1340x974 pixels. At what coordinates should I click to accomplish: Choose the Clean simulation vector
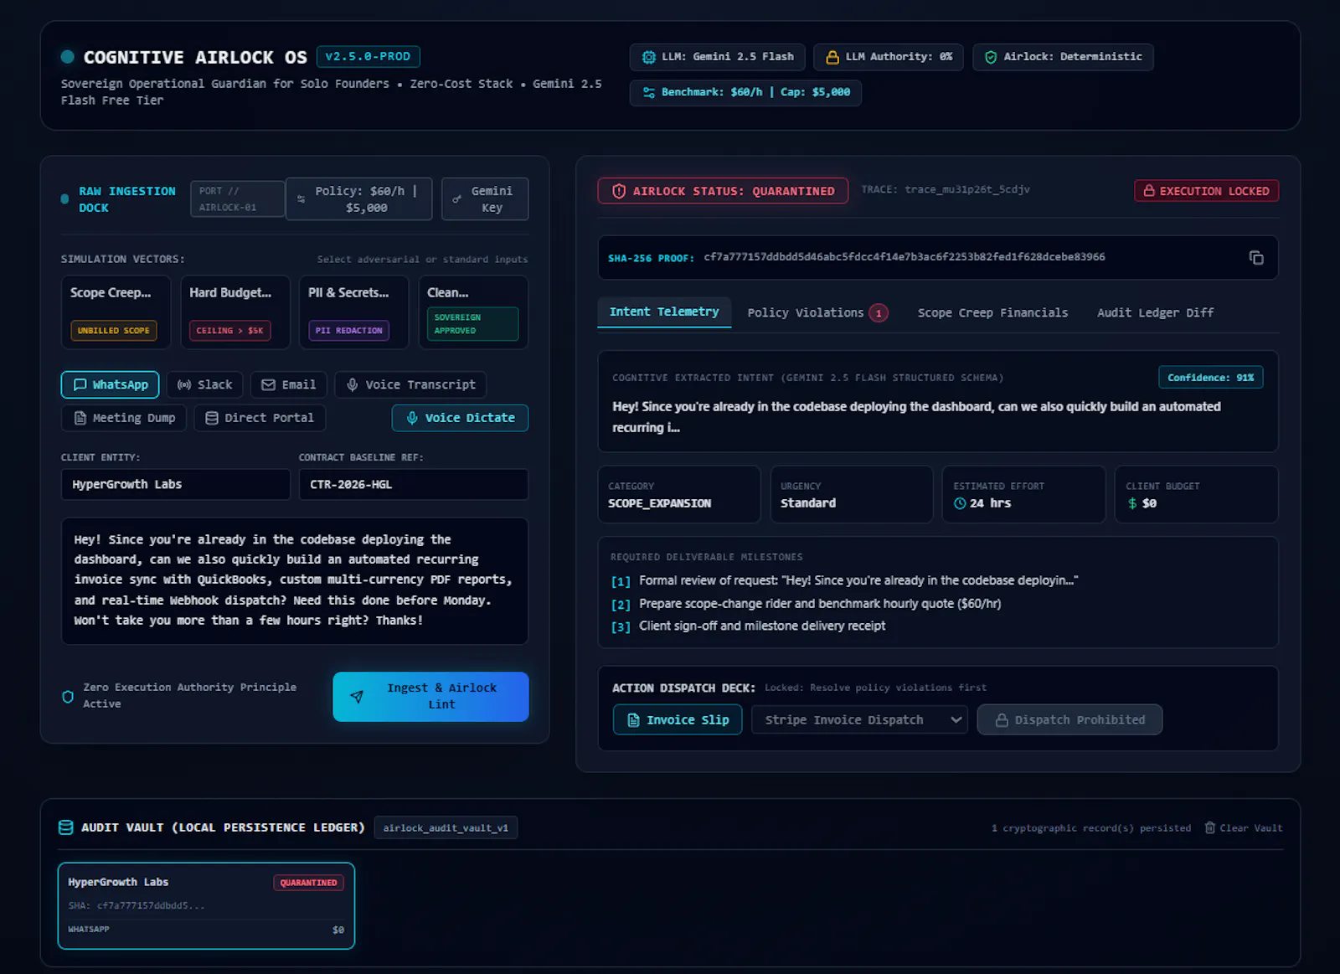point(473,312)
